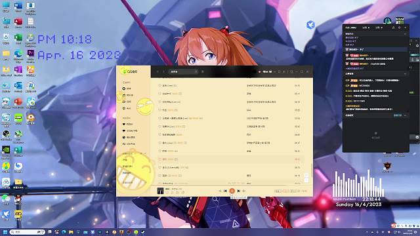Open Microsoft Edge from the taskbar
Viewport: 420px width, 236px height.
(64, 232)
